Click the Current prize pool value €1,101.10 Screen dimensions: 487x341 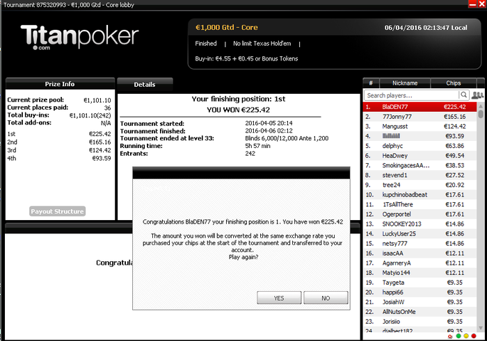[97, 100]
